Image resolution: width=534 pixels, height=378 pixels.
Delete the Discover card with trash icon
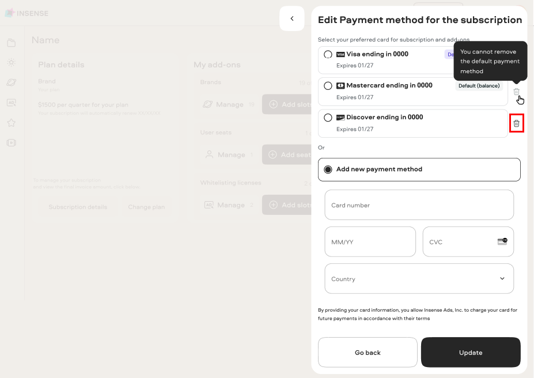516,123
